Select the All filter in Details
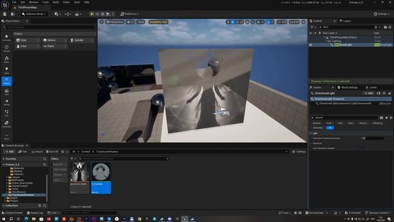The image size is (394, 222). click(330, 128)
